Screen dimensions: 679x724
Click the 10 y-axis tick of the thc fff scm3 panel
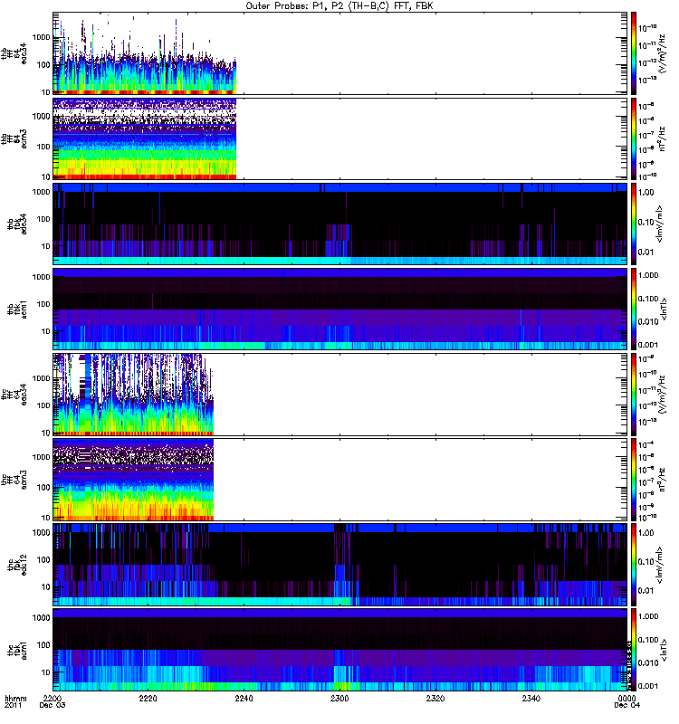(45, 518)
